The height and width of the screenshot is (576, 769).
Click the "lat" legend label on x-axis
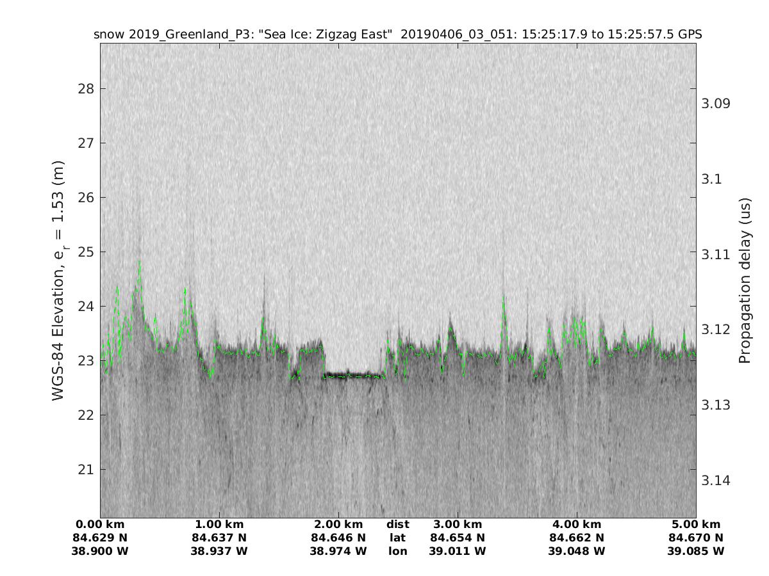(x=397, y=538)
